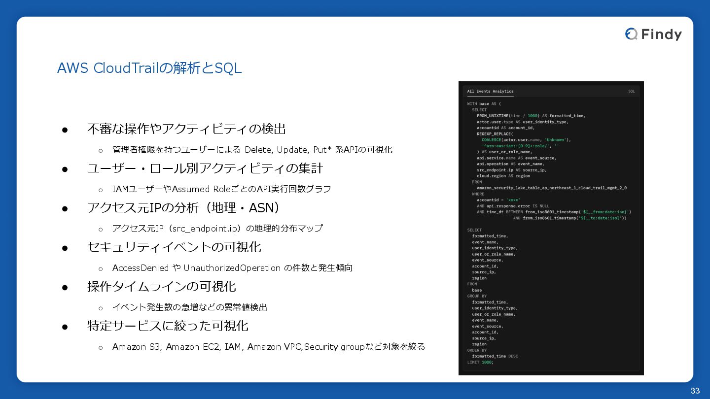Viewport: 710px width, 399px height.
Task: Select sub-bullet with AccessDenied や UnauthorizedOperation
Action: coord(232,268)
